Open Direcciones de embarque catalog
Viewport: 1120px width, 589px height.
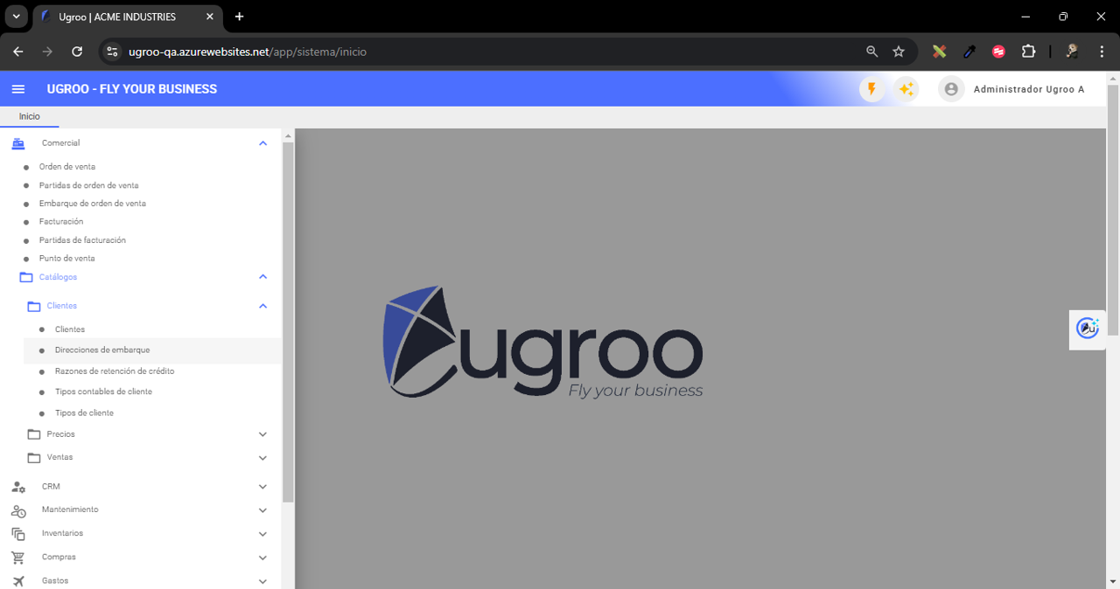[102, 350]
